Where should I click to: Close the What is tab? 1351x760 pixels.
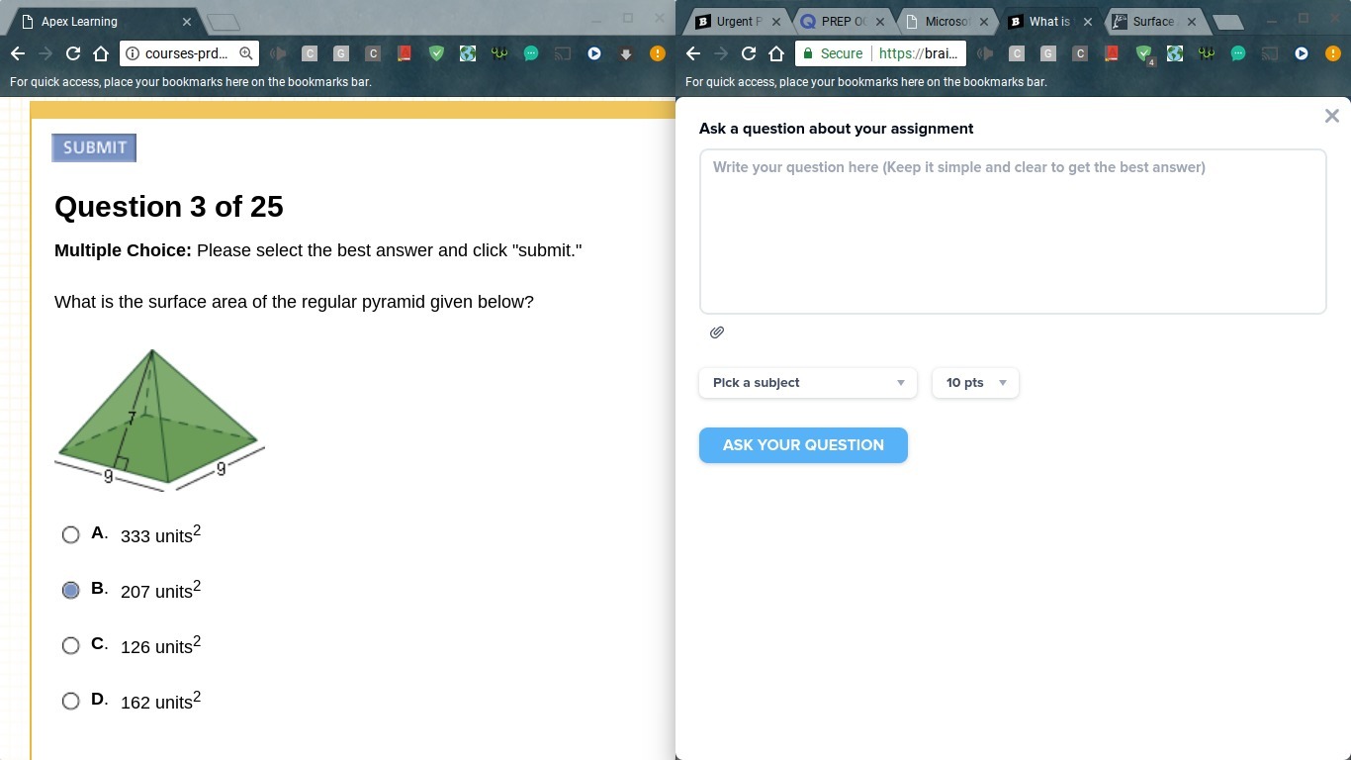tap(1088, 22)
